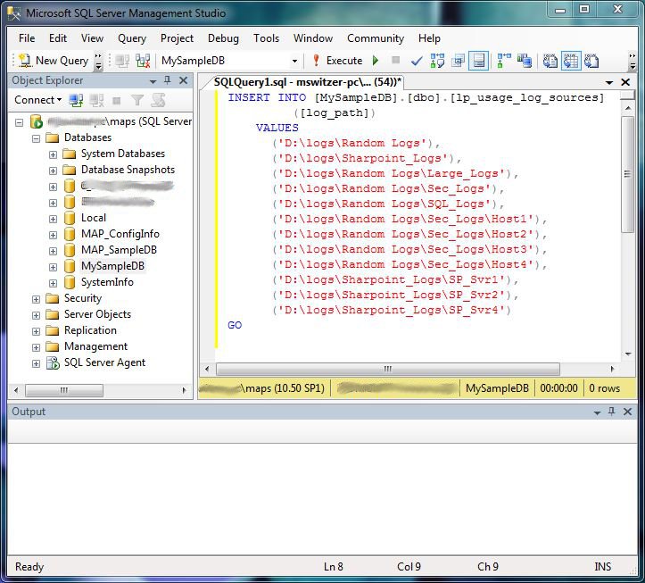Expand the System Databases folder
645x583 pixels.
coord(53,154)
